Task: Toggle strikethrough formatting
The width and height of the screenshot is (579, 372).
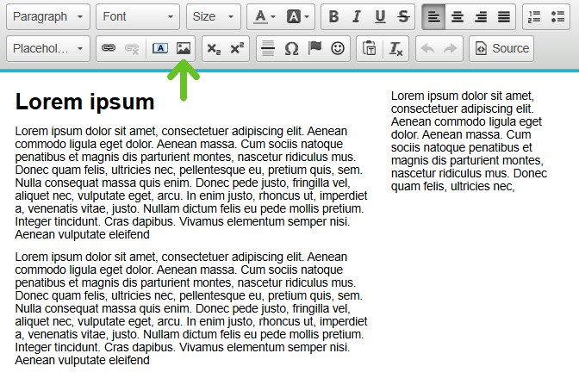Action: coord(403,17)
